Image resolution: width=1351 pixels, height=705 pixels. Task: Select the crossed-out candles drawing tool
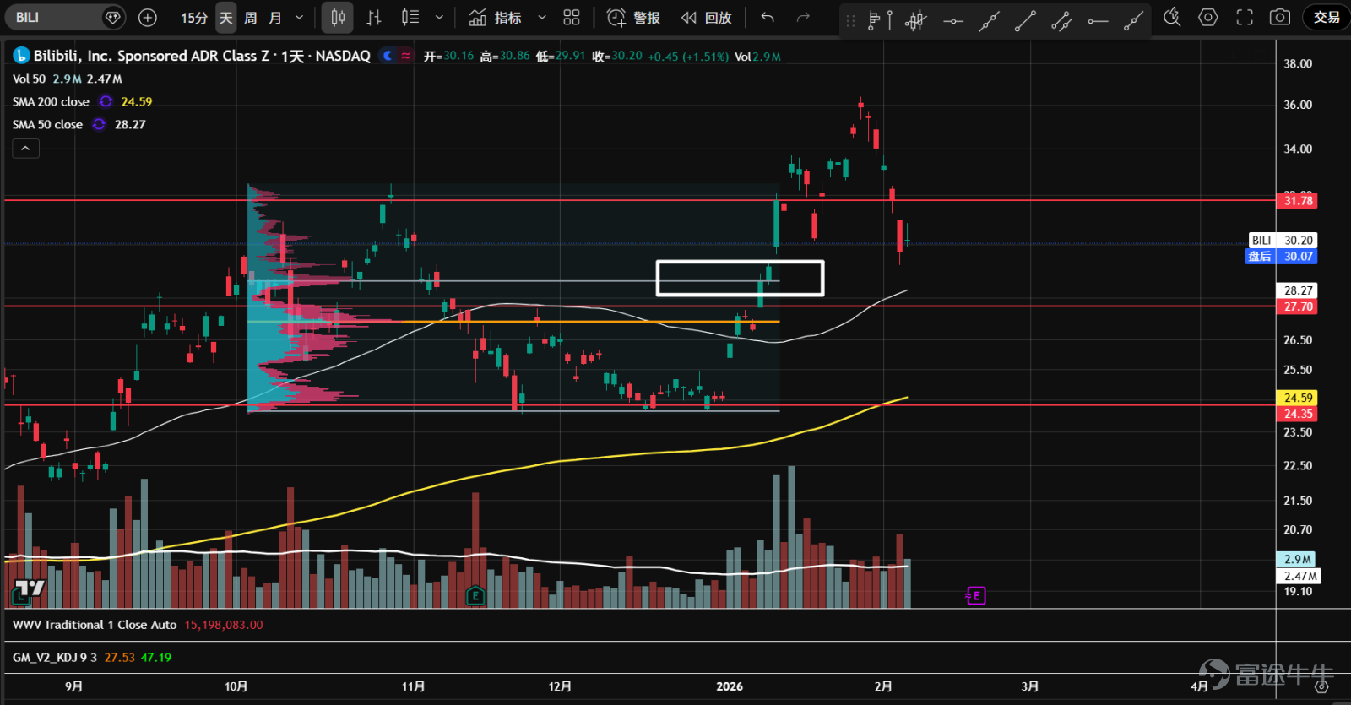click(x=916, y=20)
